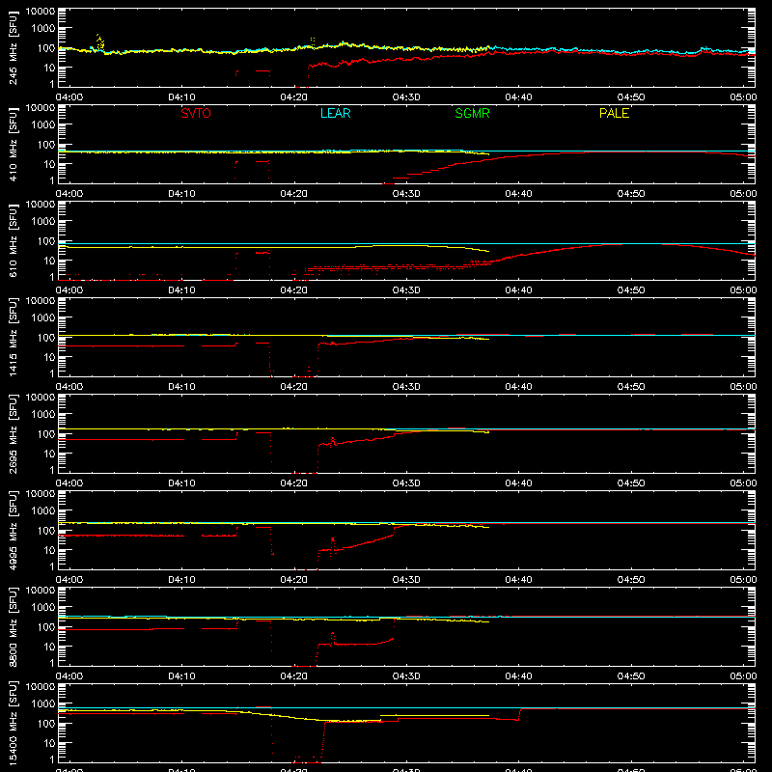Click the 100 tick label of 245 MHz plot
The image size is (772, 772).
coord(46,48)
